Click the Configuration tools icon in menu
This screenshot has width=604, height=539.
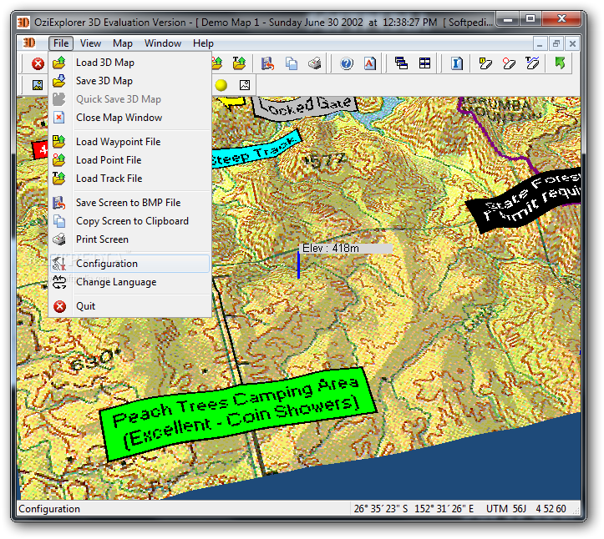(x=59, y=264)
